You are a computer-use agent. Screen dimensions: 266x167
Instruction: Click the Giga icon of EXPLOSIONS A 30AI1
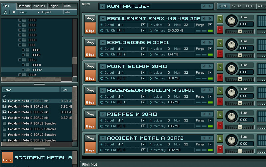tap(90, 52)
